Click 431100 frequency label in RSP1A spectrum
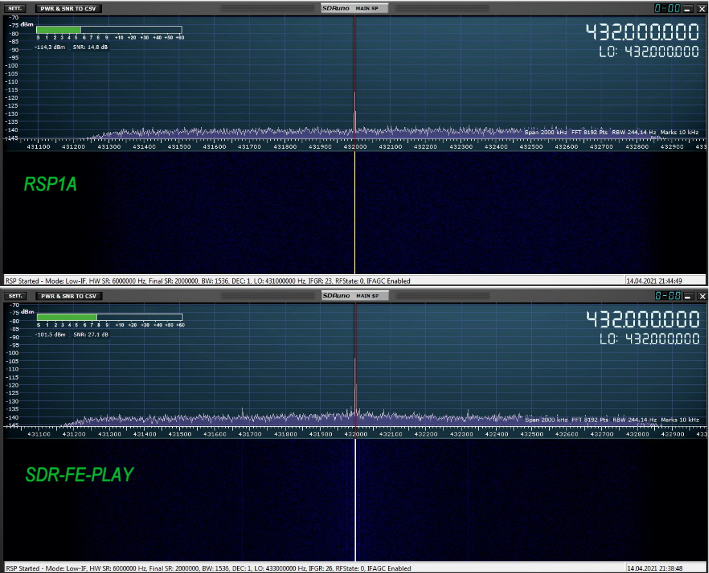 (39, 147)
